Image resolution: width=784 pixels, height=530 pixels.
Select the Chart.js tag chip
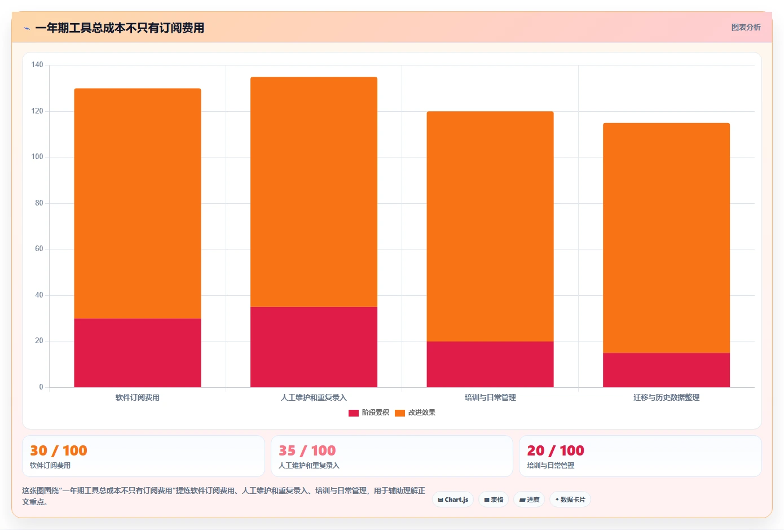pyautogui.click(x=453, y=500)
